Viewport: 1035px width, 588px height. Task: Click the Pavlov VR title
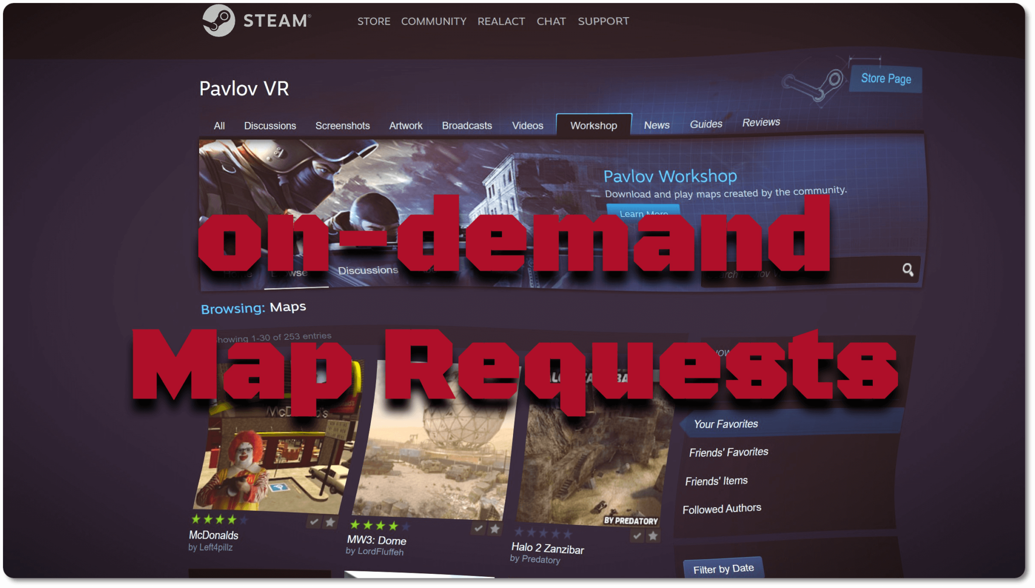click(244, 89)
